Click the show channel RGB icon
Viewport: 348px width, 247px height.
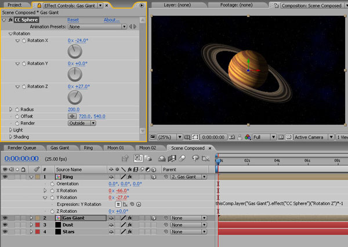point(248,137)
